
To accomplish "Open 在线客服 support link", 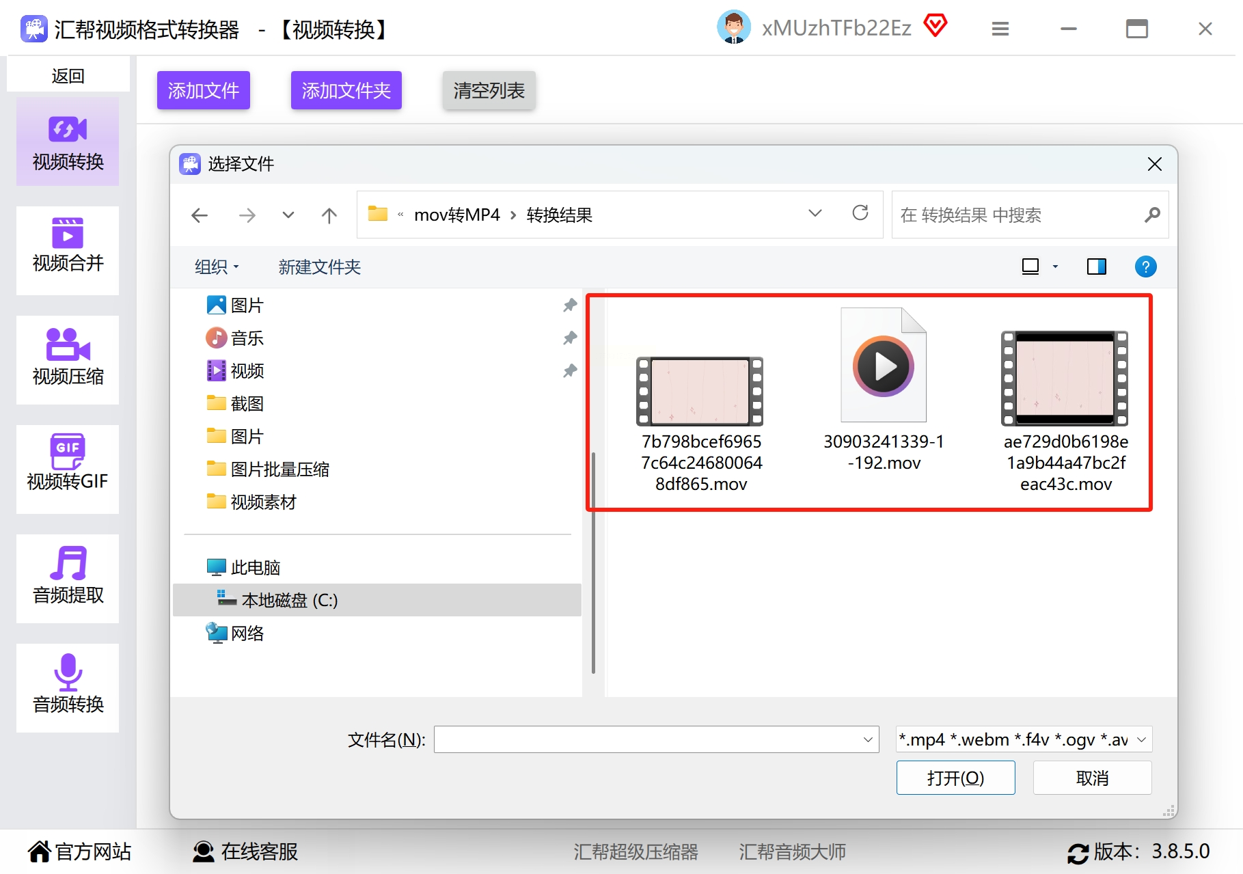I will [x=245, y=851].
